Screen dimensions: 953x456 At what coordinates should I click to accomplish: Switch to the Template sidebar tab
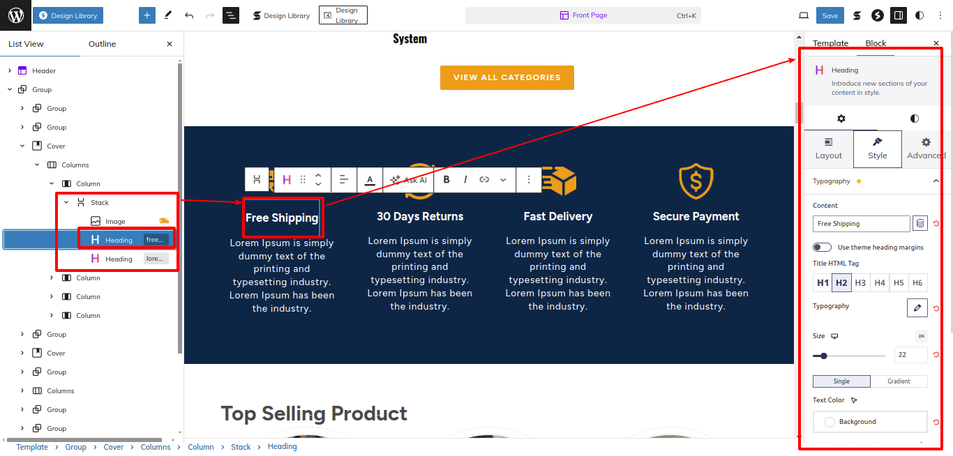(x=830, y=43)
